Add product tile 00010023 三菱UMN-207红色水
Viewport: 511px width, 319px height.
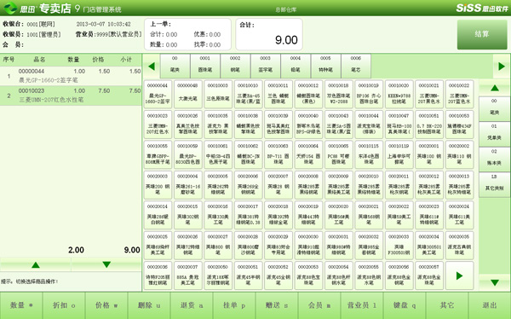click(158, 125)
